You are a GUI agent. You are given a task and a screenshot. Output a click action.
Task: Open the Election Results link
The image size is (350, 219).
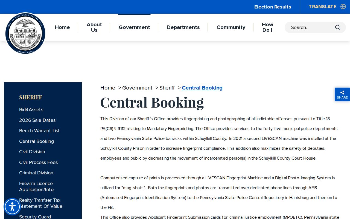[273, 7]
